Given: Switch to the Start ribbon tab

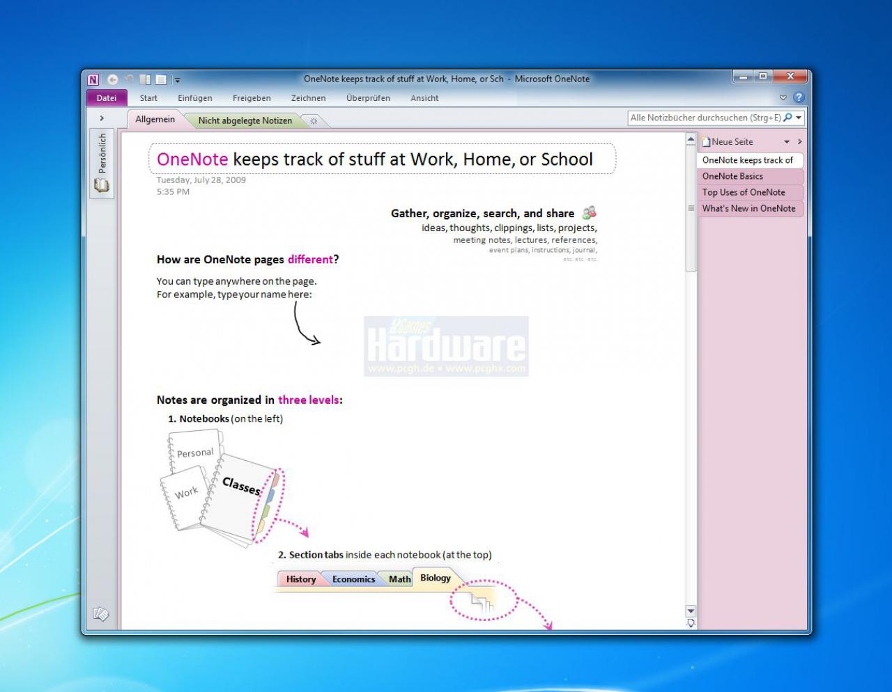Looking at the screenshot, I should pyautogui.click(x=148, y=98).
